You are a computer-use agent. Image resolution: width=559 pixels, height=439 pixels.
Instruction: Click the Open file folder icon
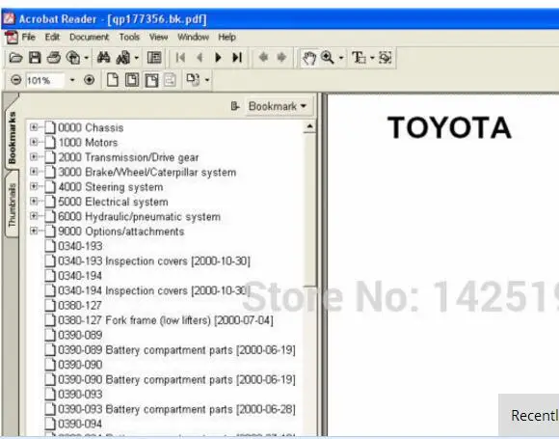click(x=15, y=58)
